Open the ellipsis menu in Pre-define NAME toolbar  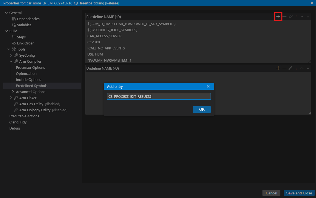click(x=296, y=17)
